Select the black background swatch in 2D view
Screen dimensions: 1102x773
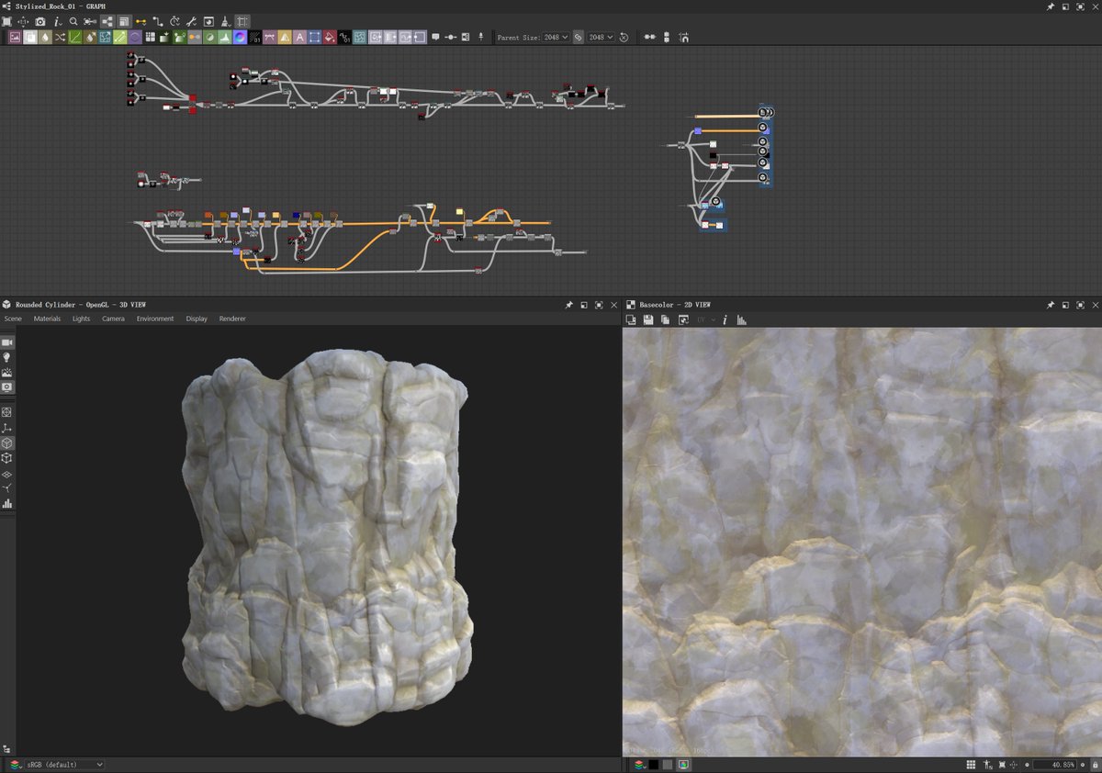pyautogui.click(x=654, y=765)
